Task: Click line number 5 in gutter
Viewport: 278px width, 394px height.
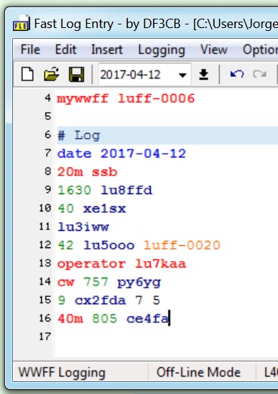Action: pyautogui.click(x=47, y=116)
